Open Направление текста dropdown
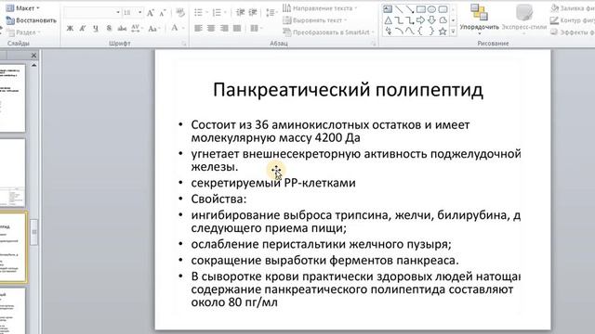The width and height of the screenshot is (595, 334). coord(321,8)
